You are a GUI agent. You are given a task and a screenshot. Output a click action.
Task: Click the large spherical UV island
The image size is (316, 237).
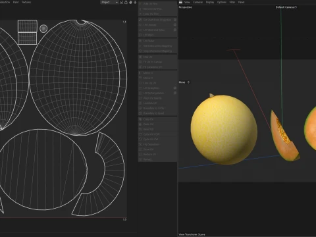click(78, 77)
